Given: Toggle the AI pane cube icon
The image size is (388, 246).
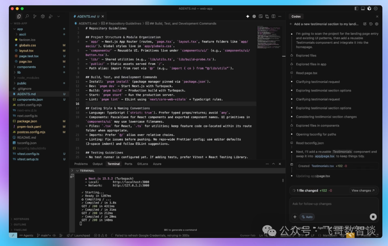Looking at the screenshot, I should pyautogui.click(x=369, y=8).
